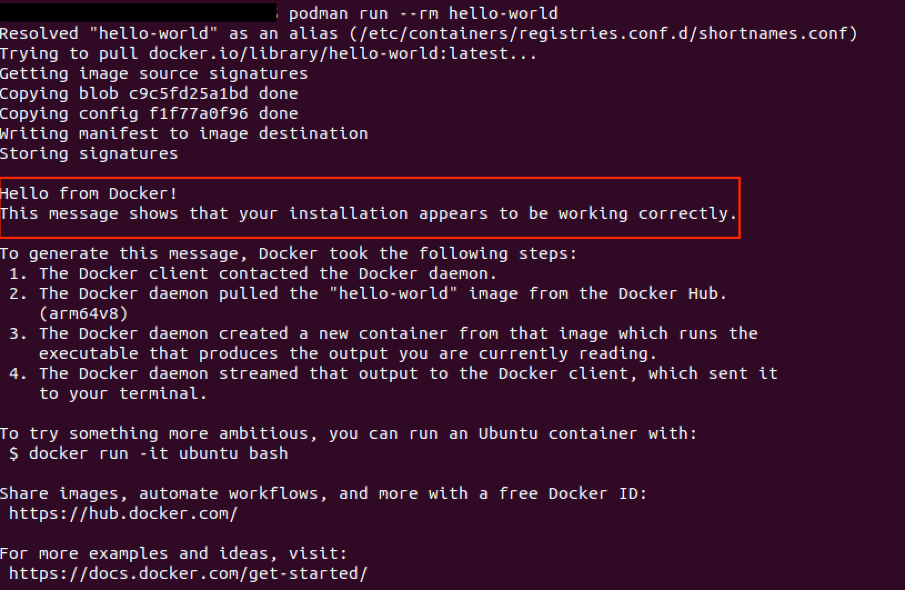Click the "Writing manifest to image destination" line
This screenshot has width=905, height=590.
184,133
